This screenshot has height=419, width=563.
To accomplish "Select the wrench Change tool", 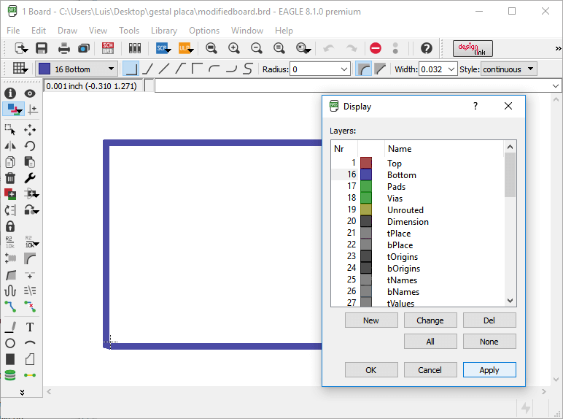I will (30, 178).
